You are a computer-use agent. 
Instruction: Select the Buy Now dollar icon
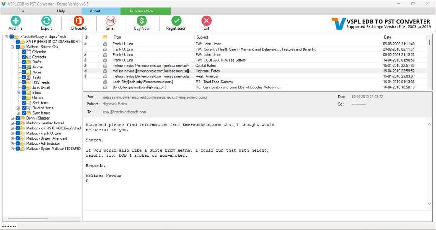(141, 22)
